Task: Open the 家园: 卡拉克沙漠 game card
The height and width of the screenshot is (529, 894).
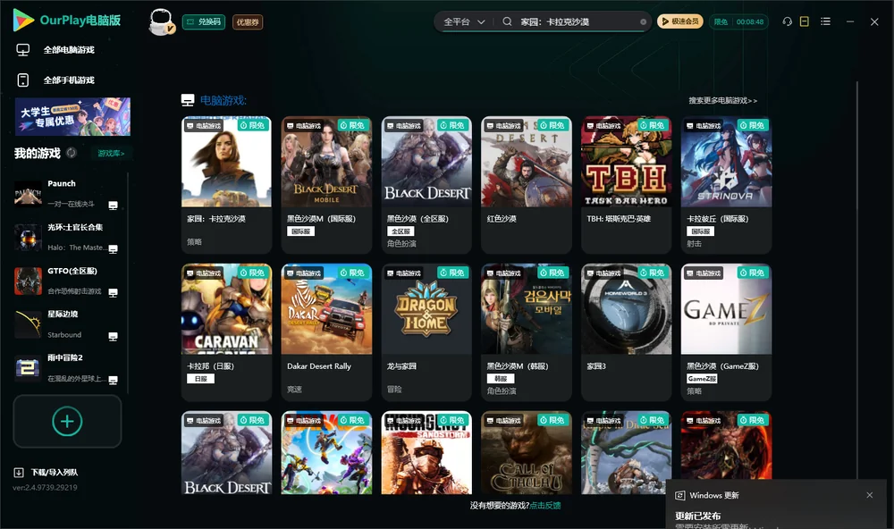Action: [226, 185]
